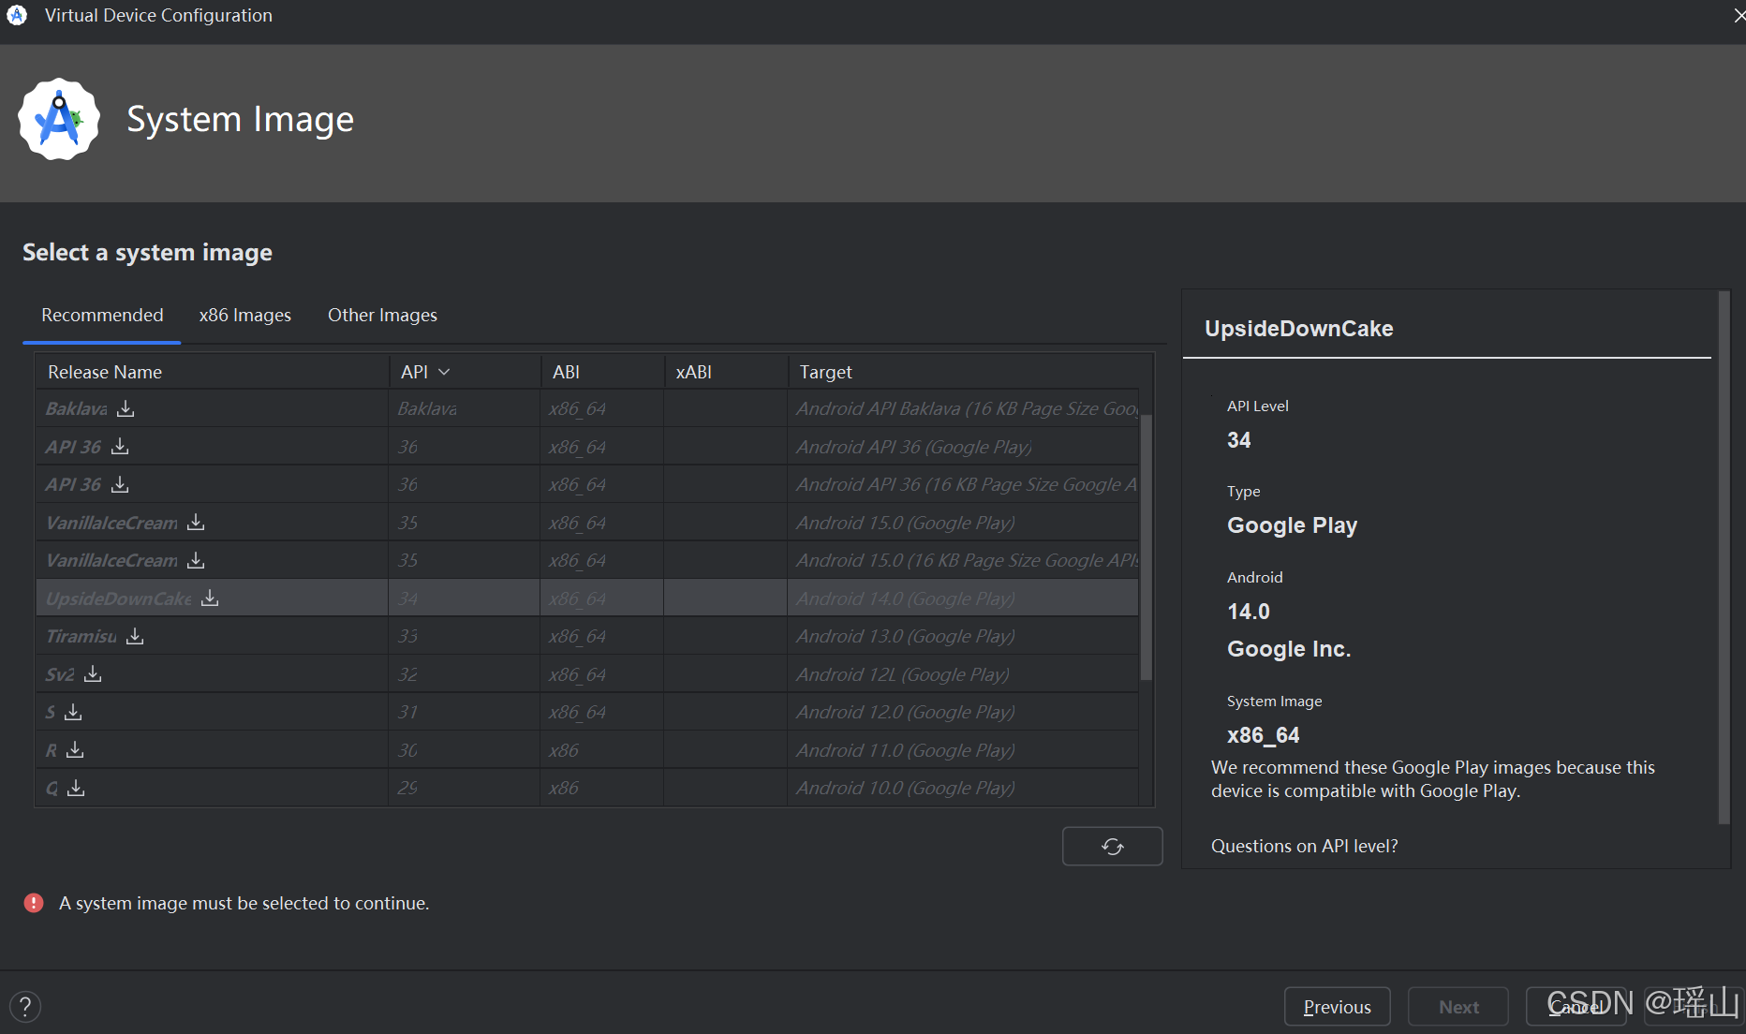Download VanillaIceCream 16 KB Page Size image

(196, 560)
